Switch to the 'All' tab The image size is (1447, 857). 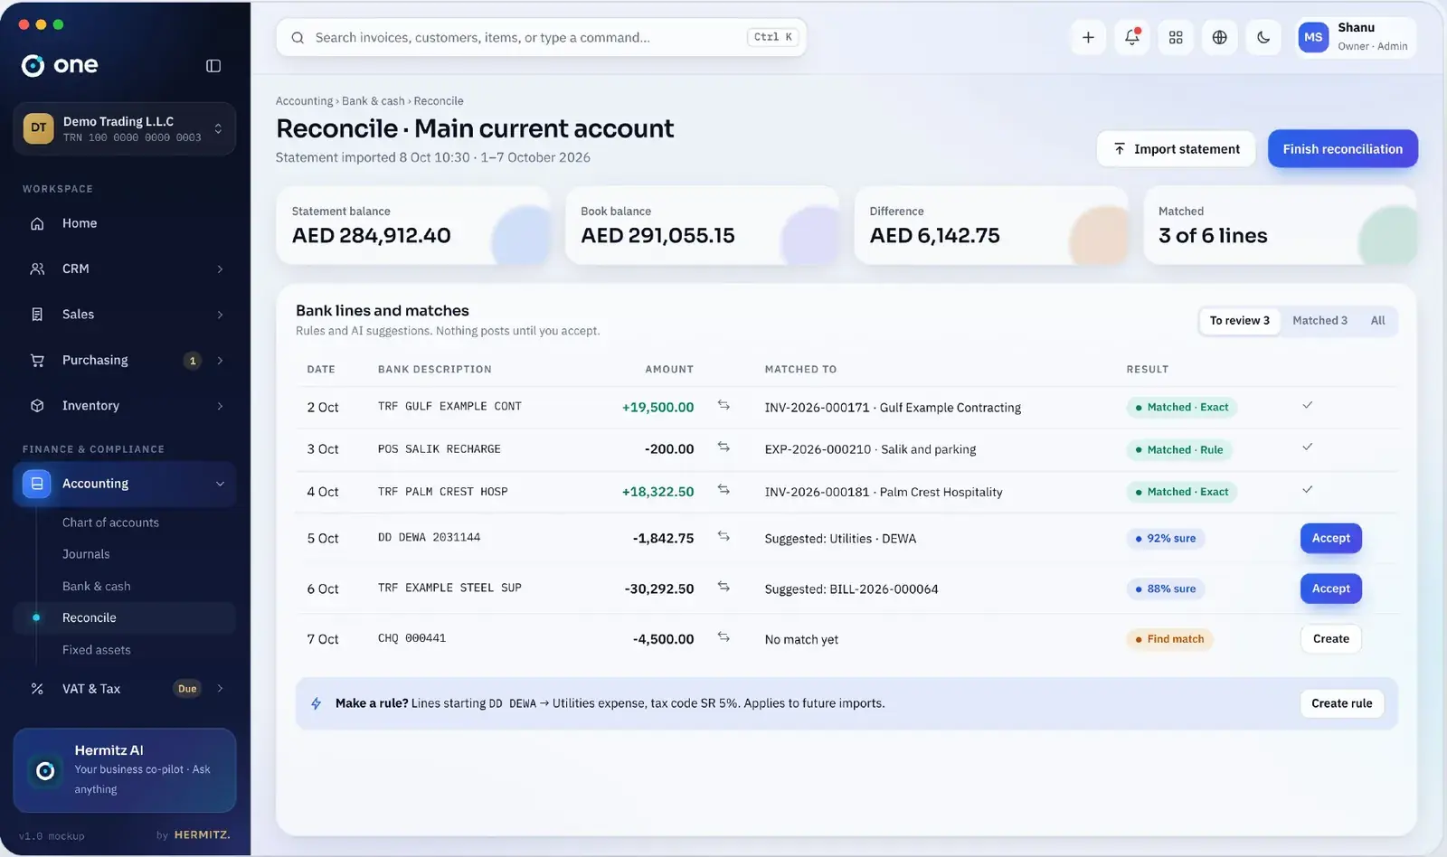pyautogui.click(x=1377, y=321)
